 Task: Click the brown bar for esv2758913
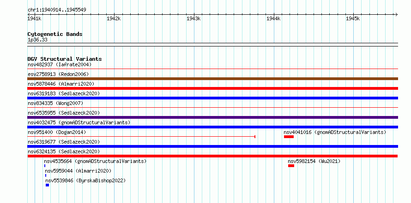click(212, 79)
